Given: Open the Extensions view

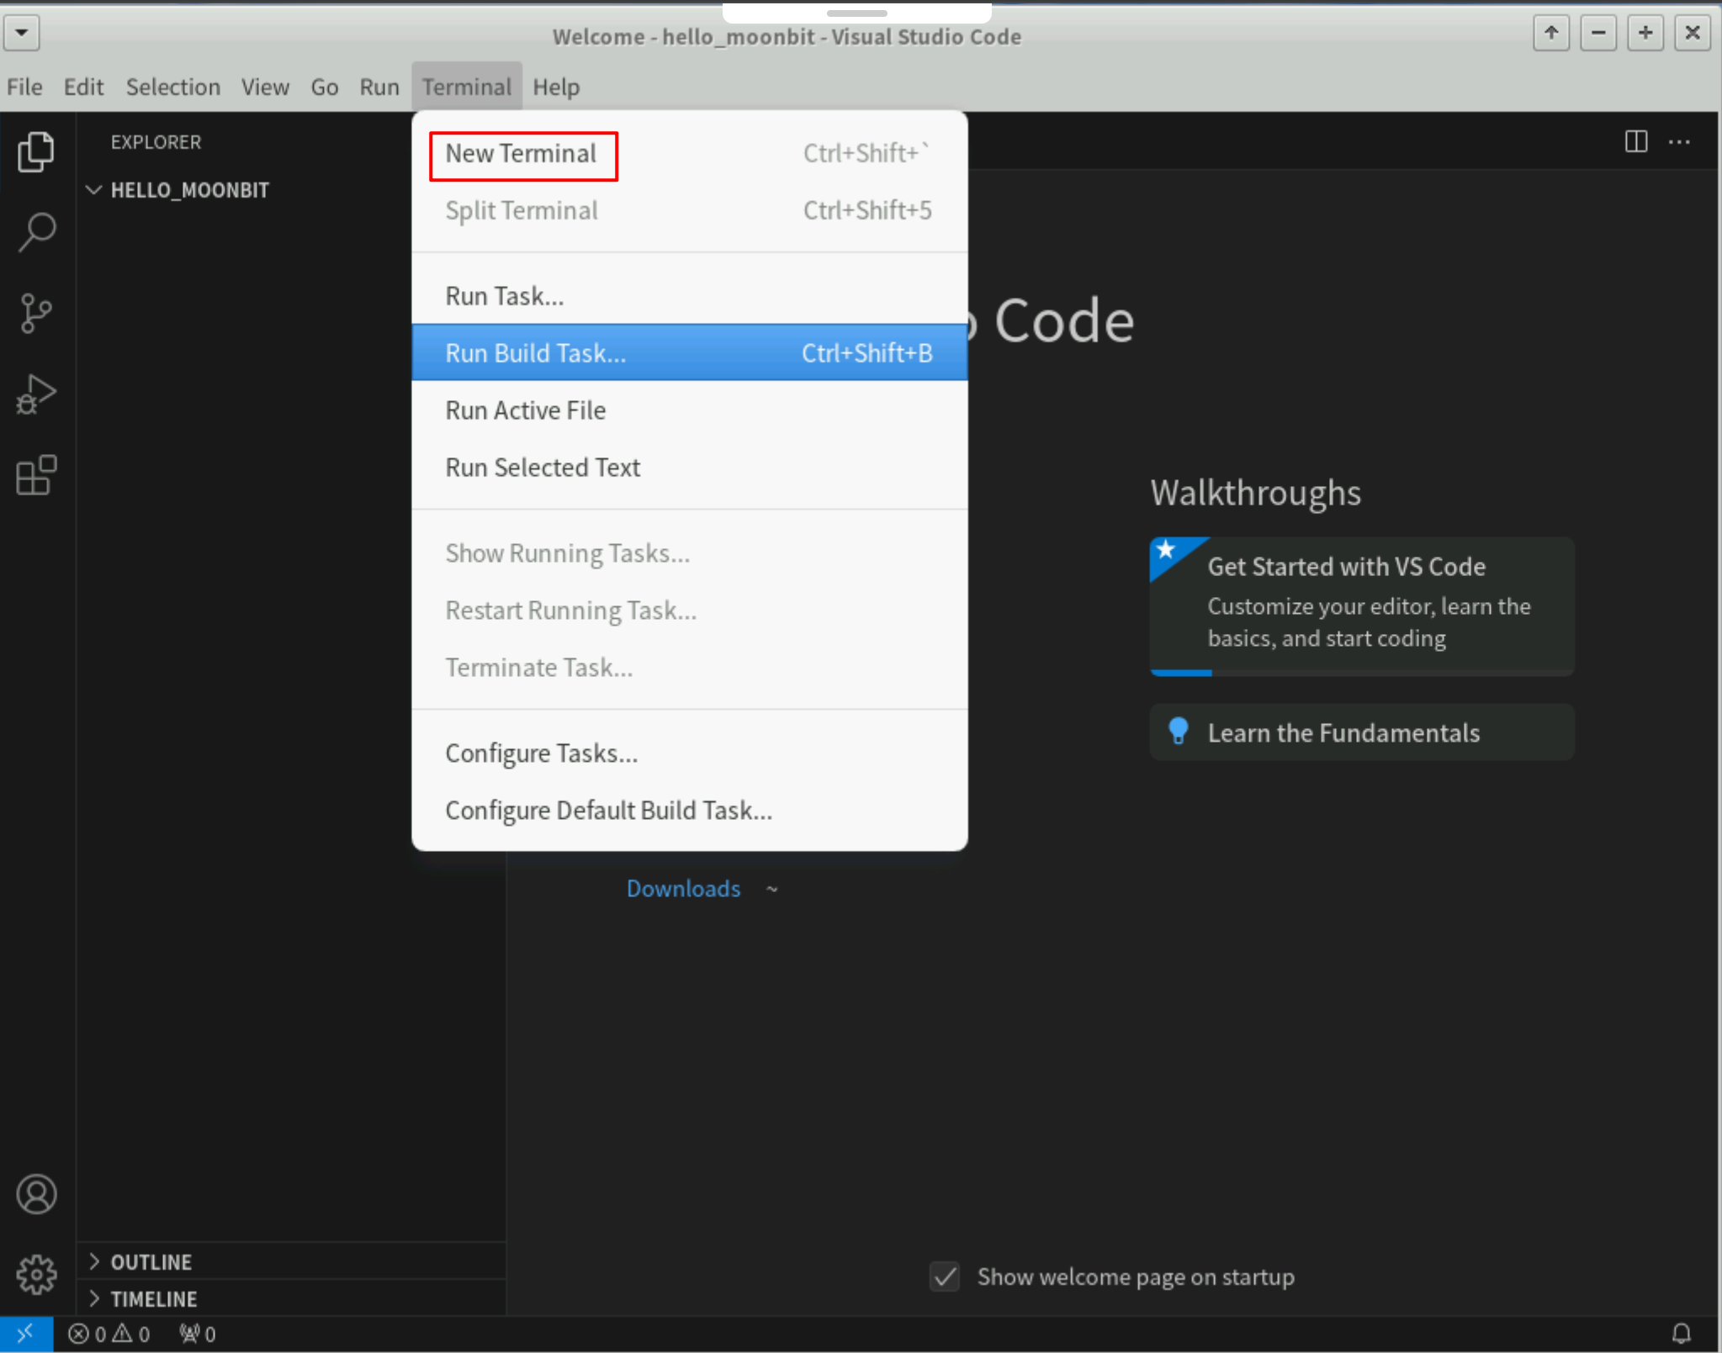Looking at the screenshot, I should tap(36, 476).
